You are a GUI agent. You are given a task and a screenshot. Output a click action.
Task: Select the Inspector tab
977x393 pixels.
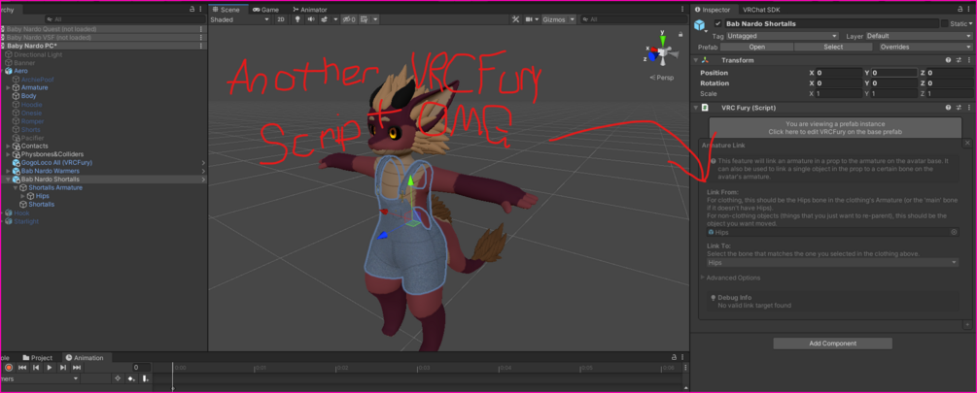click(713, 10)
